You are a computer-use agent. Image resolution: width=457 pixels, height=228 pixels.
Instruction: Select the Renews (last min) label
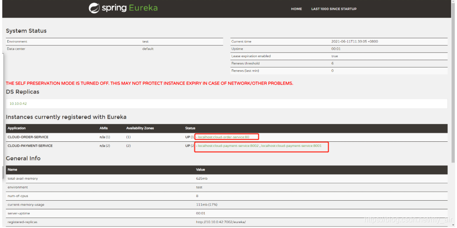[245, 71]
